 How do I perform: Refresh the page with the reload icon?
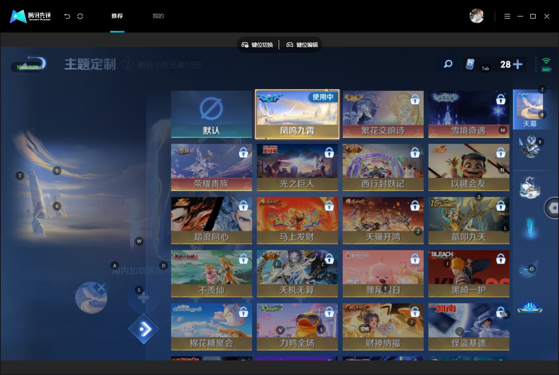tap(80, 16)
